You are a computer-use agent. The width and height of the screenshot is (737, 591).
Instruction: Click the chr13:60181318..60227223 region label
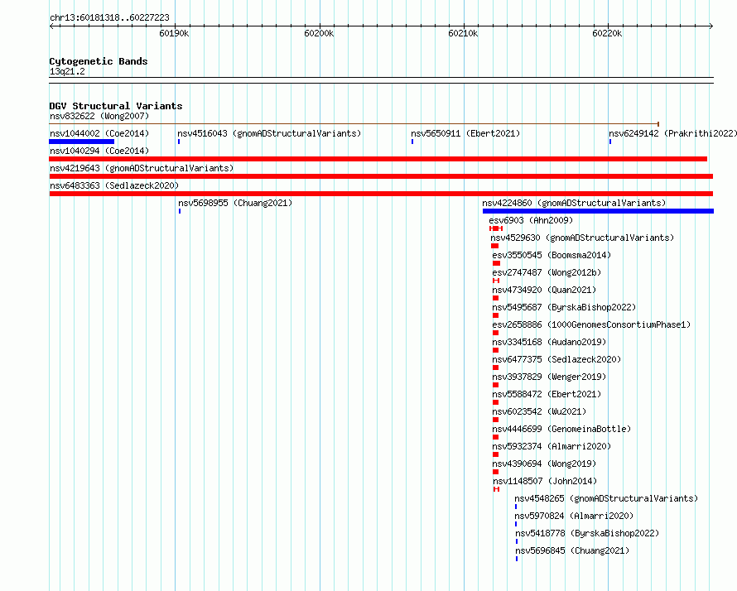109,17
